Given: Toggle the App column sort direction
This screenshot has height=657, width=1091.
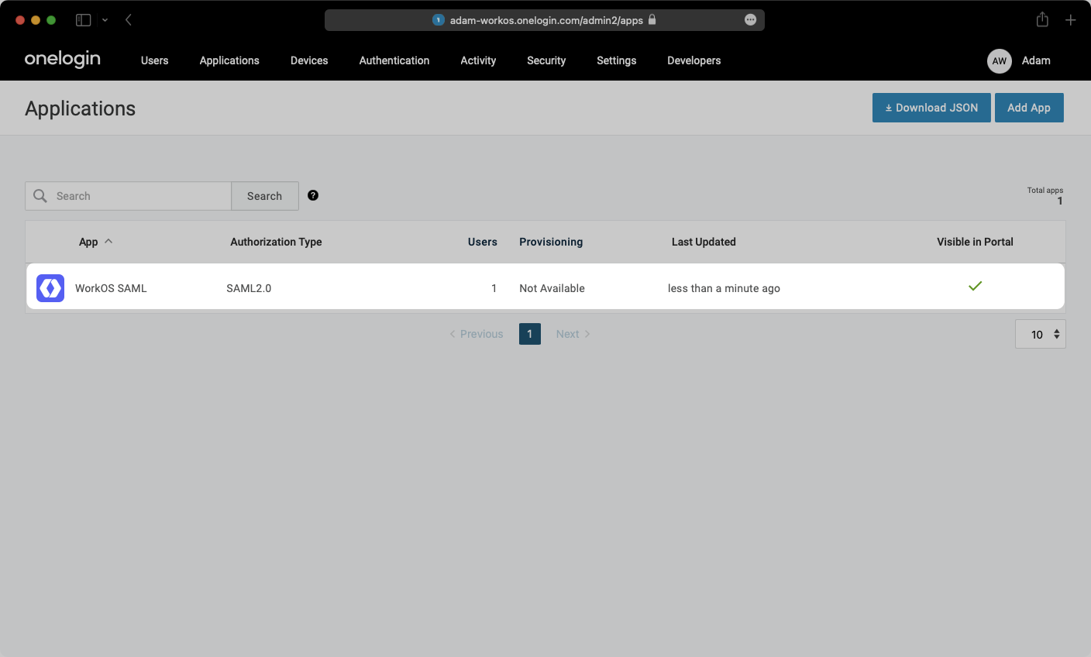Looking at the screenshot, I should click(108, 241).
